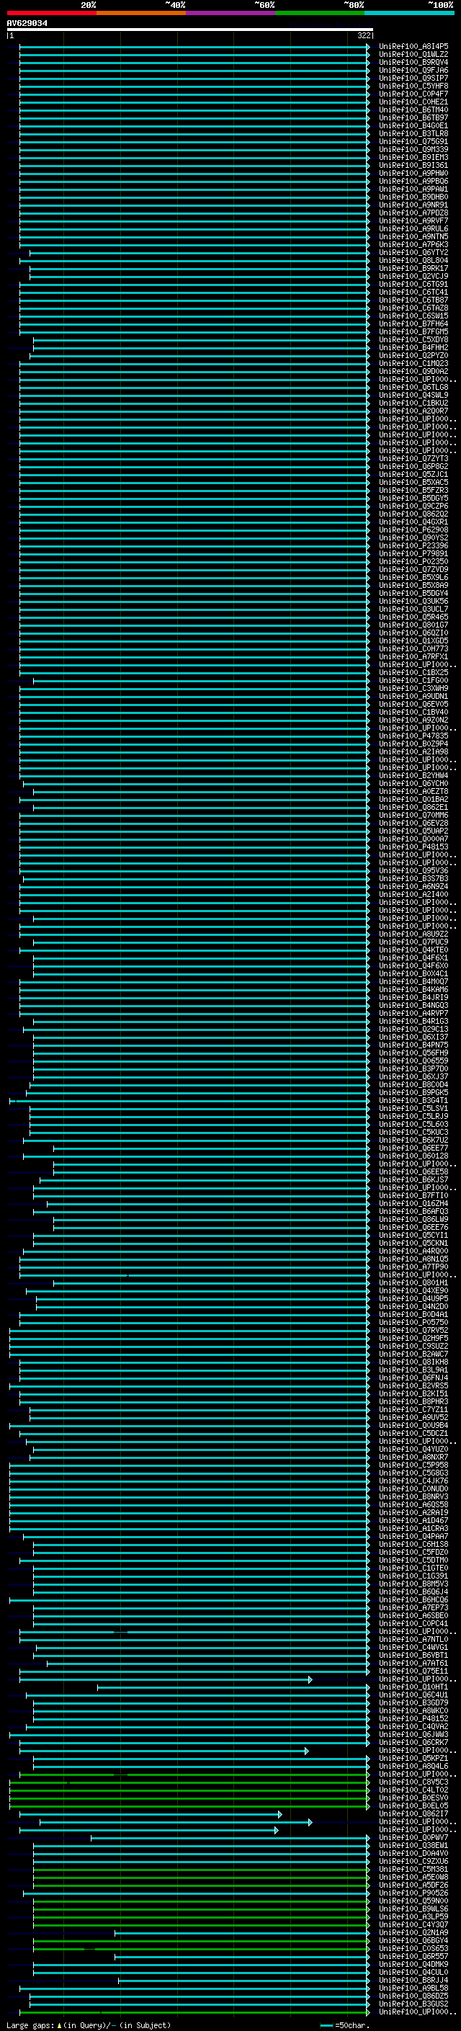This screenshot has width=461, height=2031.
Task: Open UniRef100_Q6YTY2 hit label
Action: [413, 252]
